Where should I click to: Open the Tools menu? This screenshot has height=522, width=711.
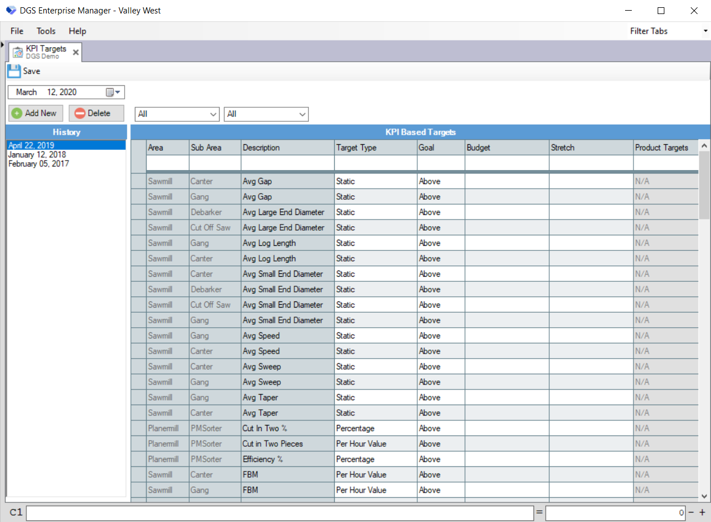pyautogui.click(x=45, y=31)
